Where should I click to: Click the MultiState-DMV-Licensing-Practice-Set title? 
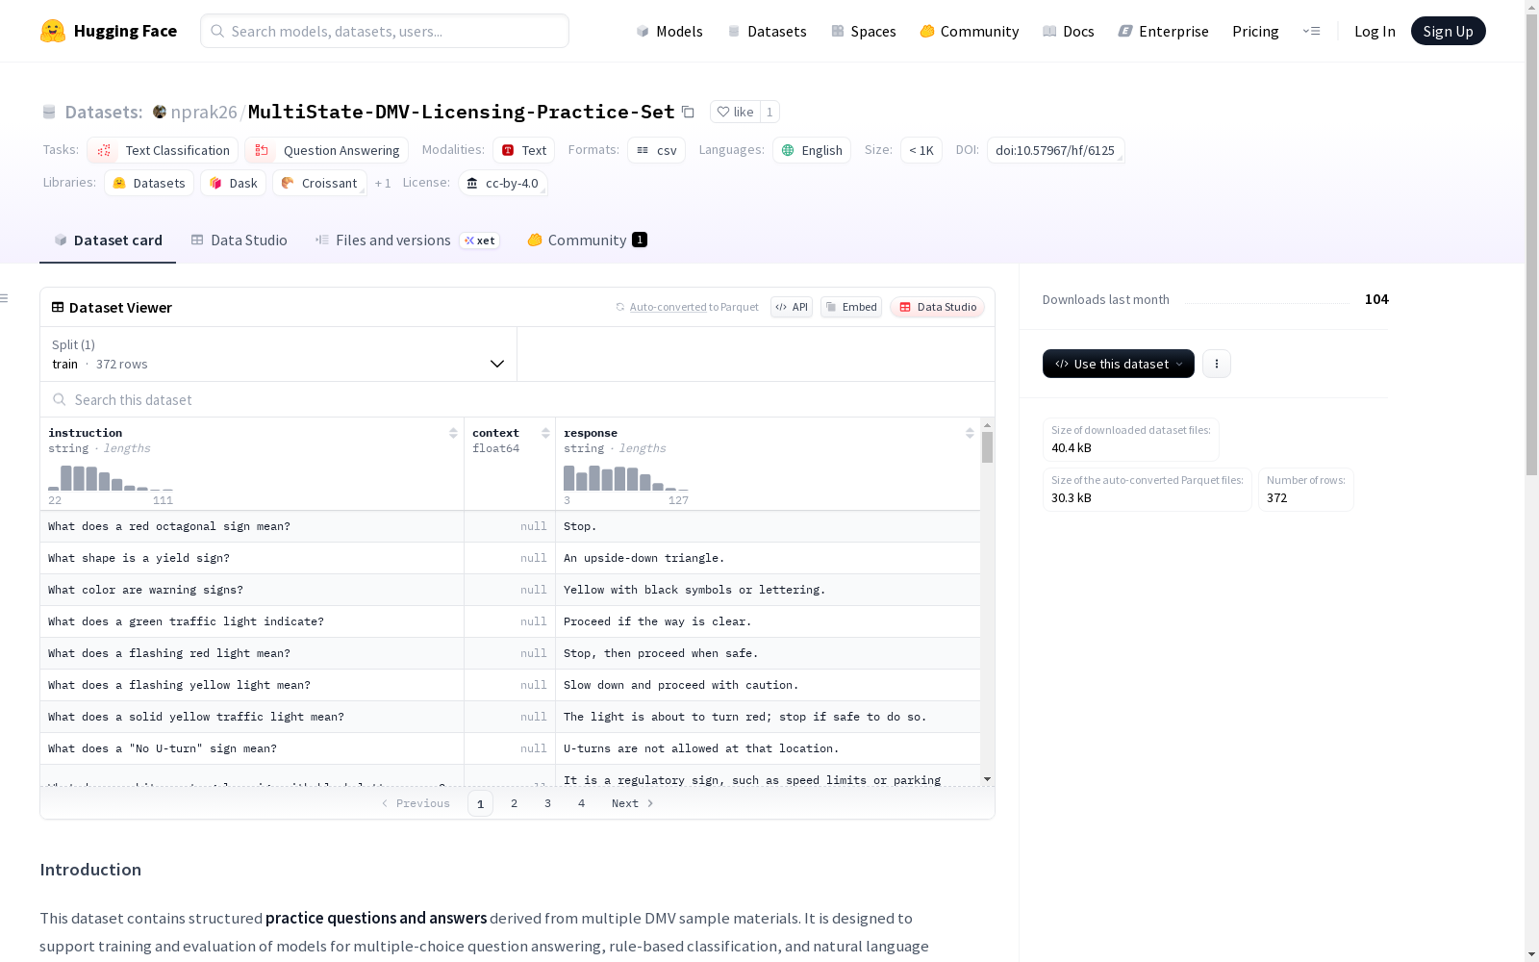(x=462, y=112)
